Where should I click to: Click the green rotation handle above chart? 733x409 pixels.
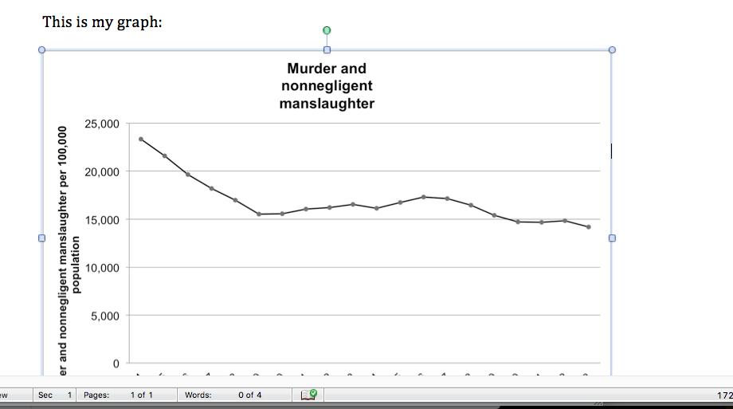coord(327,30)
